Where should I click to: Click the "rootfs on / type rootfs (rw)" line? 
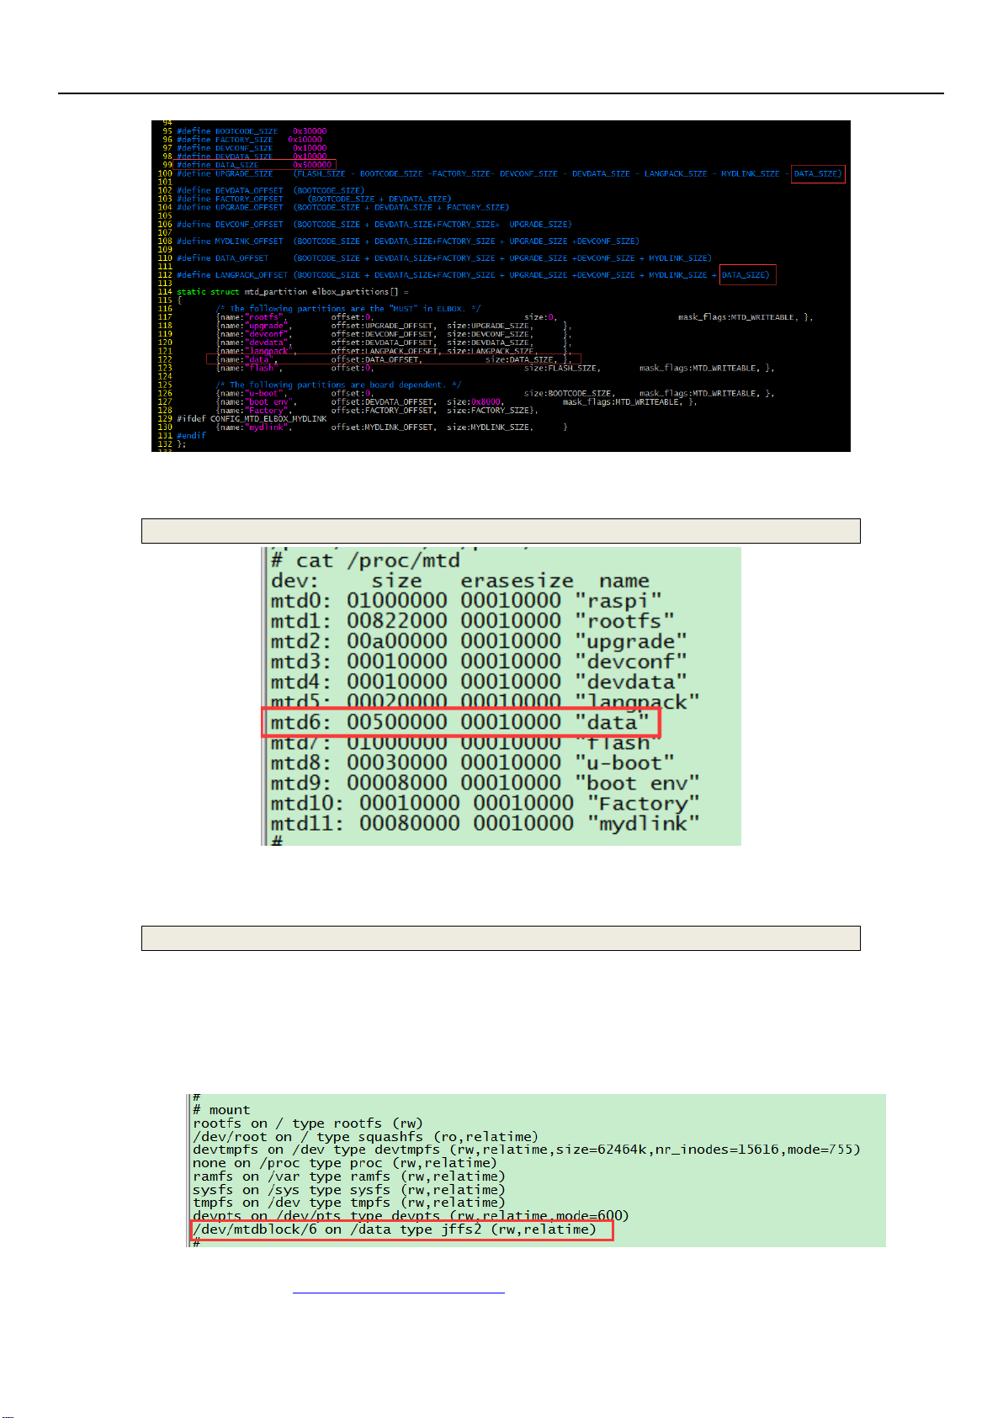(308, 1123)
